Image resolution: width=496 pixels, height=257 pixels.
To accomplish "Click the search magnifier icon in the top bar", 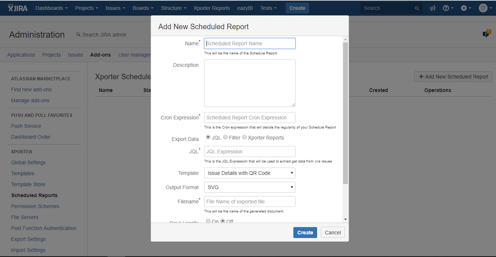I will point(417,8).
